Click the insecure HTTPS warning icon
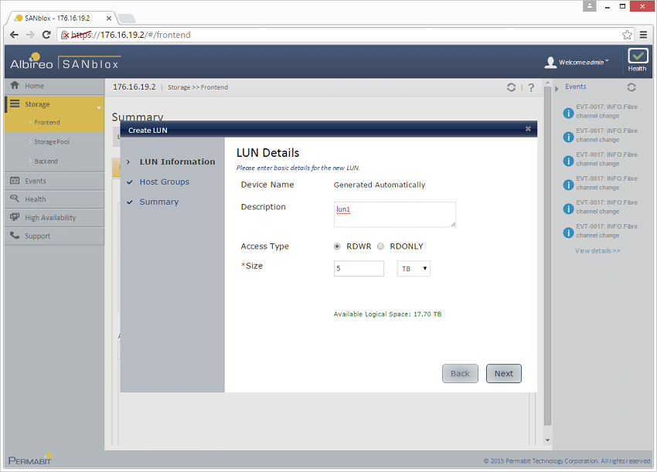This screenshot has height=472, width=657. (x=65, y=35)
